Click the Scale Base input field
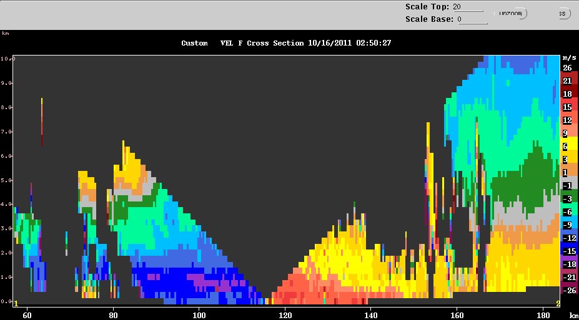 click(x=473, y=19)
